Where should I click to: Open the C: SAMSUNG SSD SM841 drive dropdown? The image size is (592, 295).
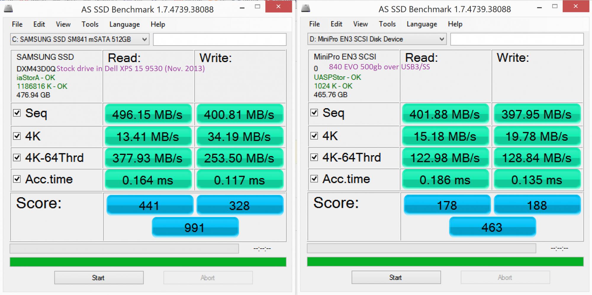click(80, 39)
